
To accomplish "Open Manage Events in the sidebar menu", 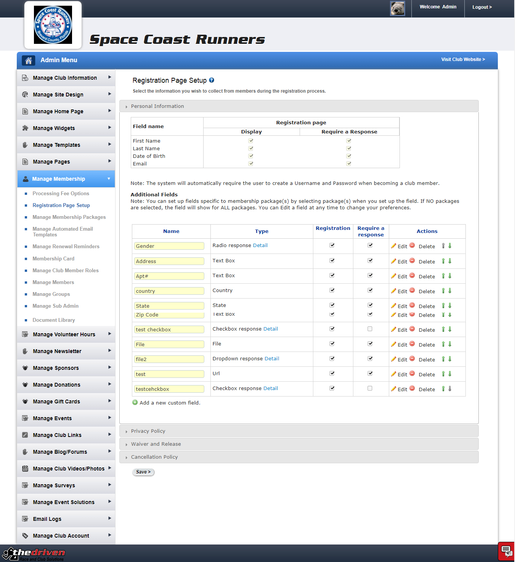I will coord(52,418).
